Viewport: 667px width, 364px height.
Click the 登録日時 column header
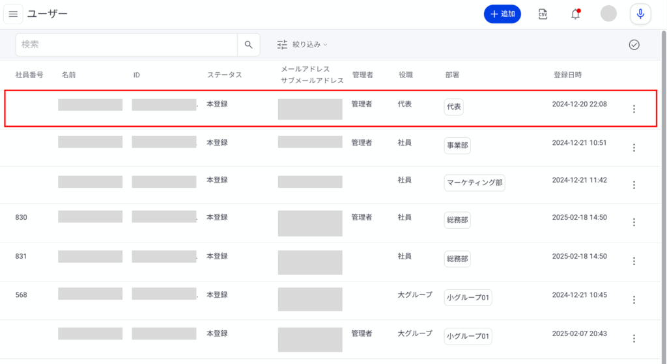tap(567, 75)
